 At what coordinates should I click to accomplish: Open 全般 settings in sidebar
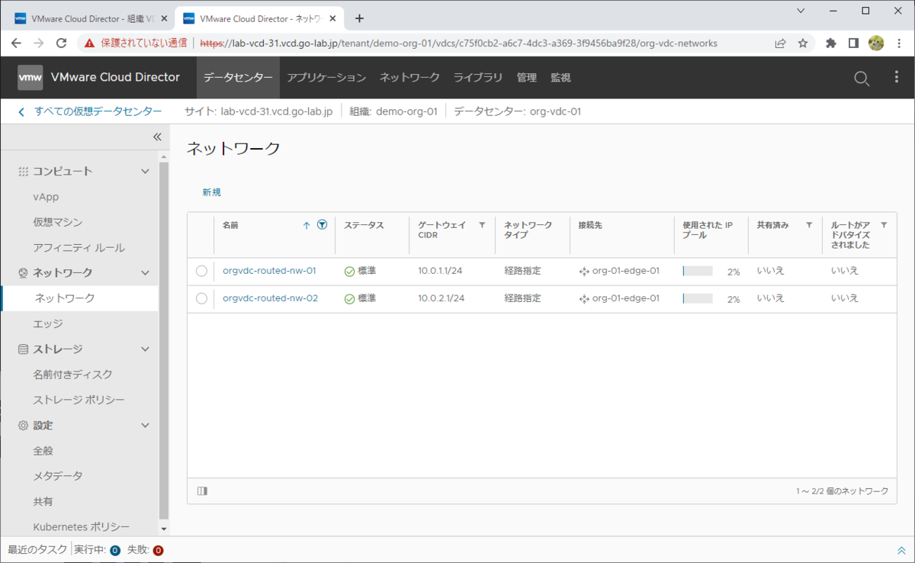(43, 451)
